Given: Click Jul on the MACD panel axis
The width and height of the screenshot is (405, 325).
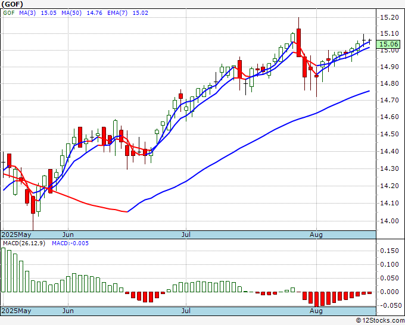Looking at the screenshot, I should (x=186, y=311).
